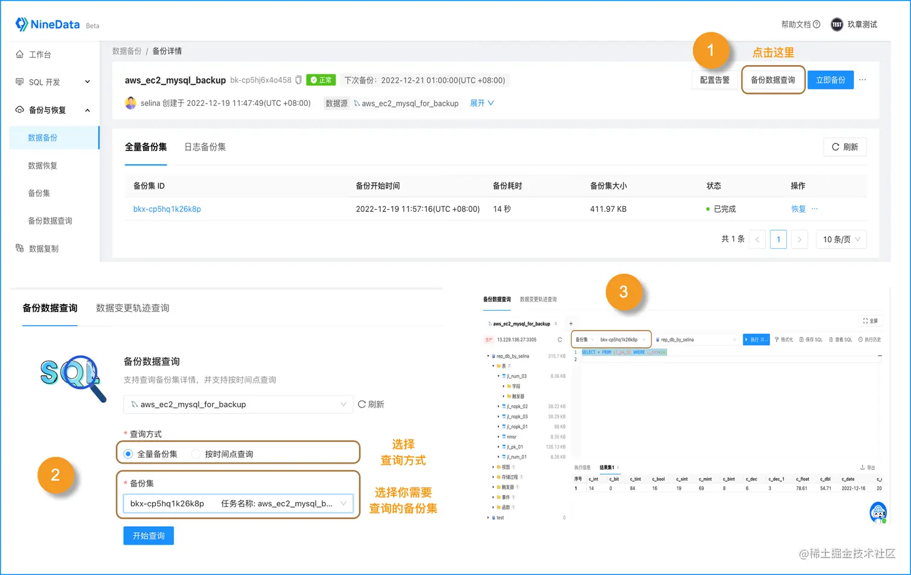Open the 10条/页 page size dropdown
Viewport: 911px width, 575px height.
coord(841,239)
